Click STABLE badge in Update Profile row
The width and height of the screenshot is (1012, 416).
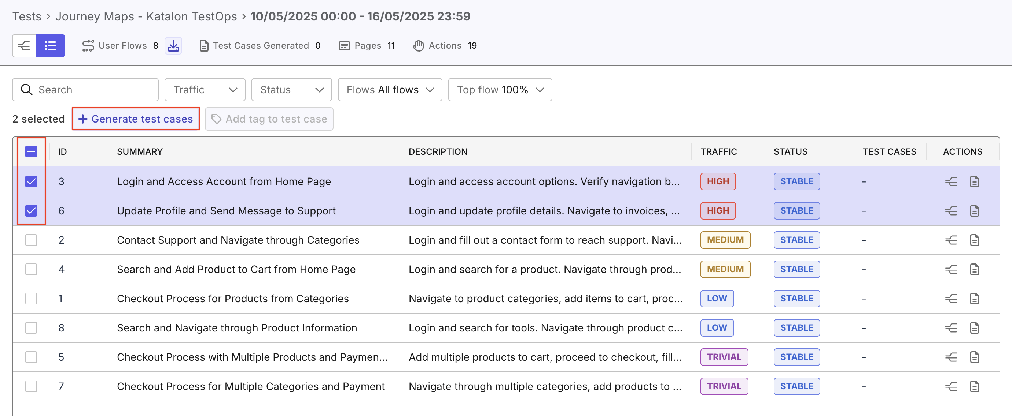[797, 211]
